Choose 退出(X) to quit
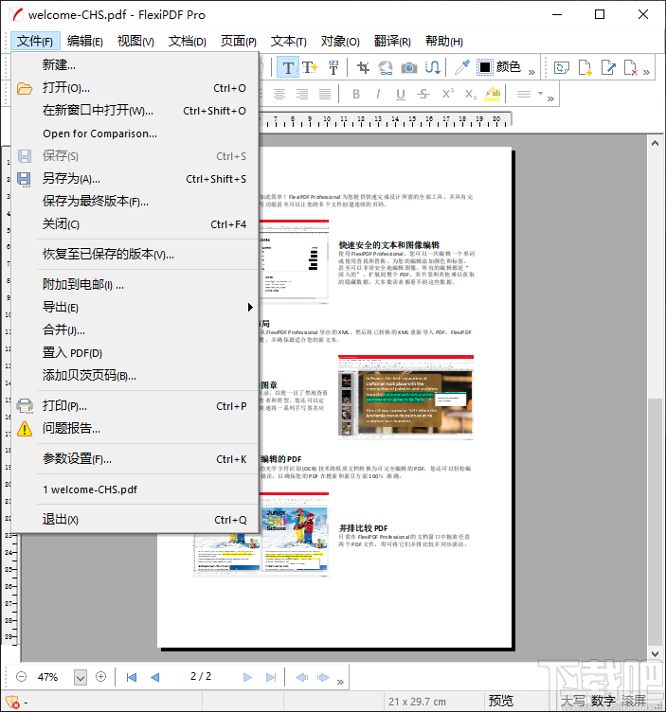The height and width of the screenshot is (712, 666). pos(135,520)
